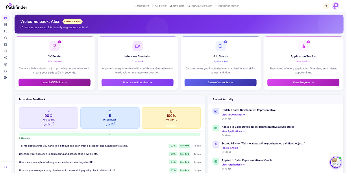Click Applied to Sales Representative at Oracle
Screen dimensions: 346x173
(247, 160)
